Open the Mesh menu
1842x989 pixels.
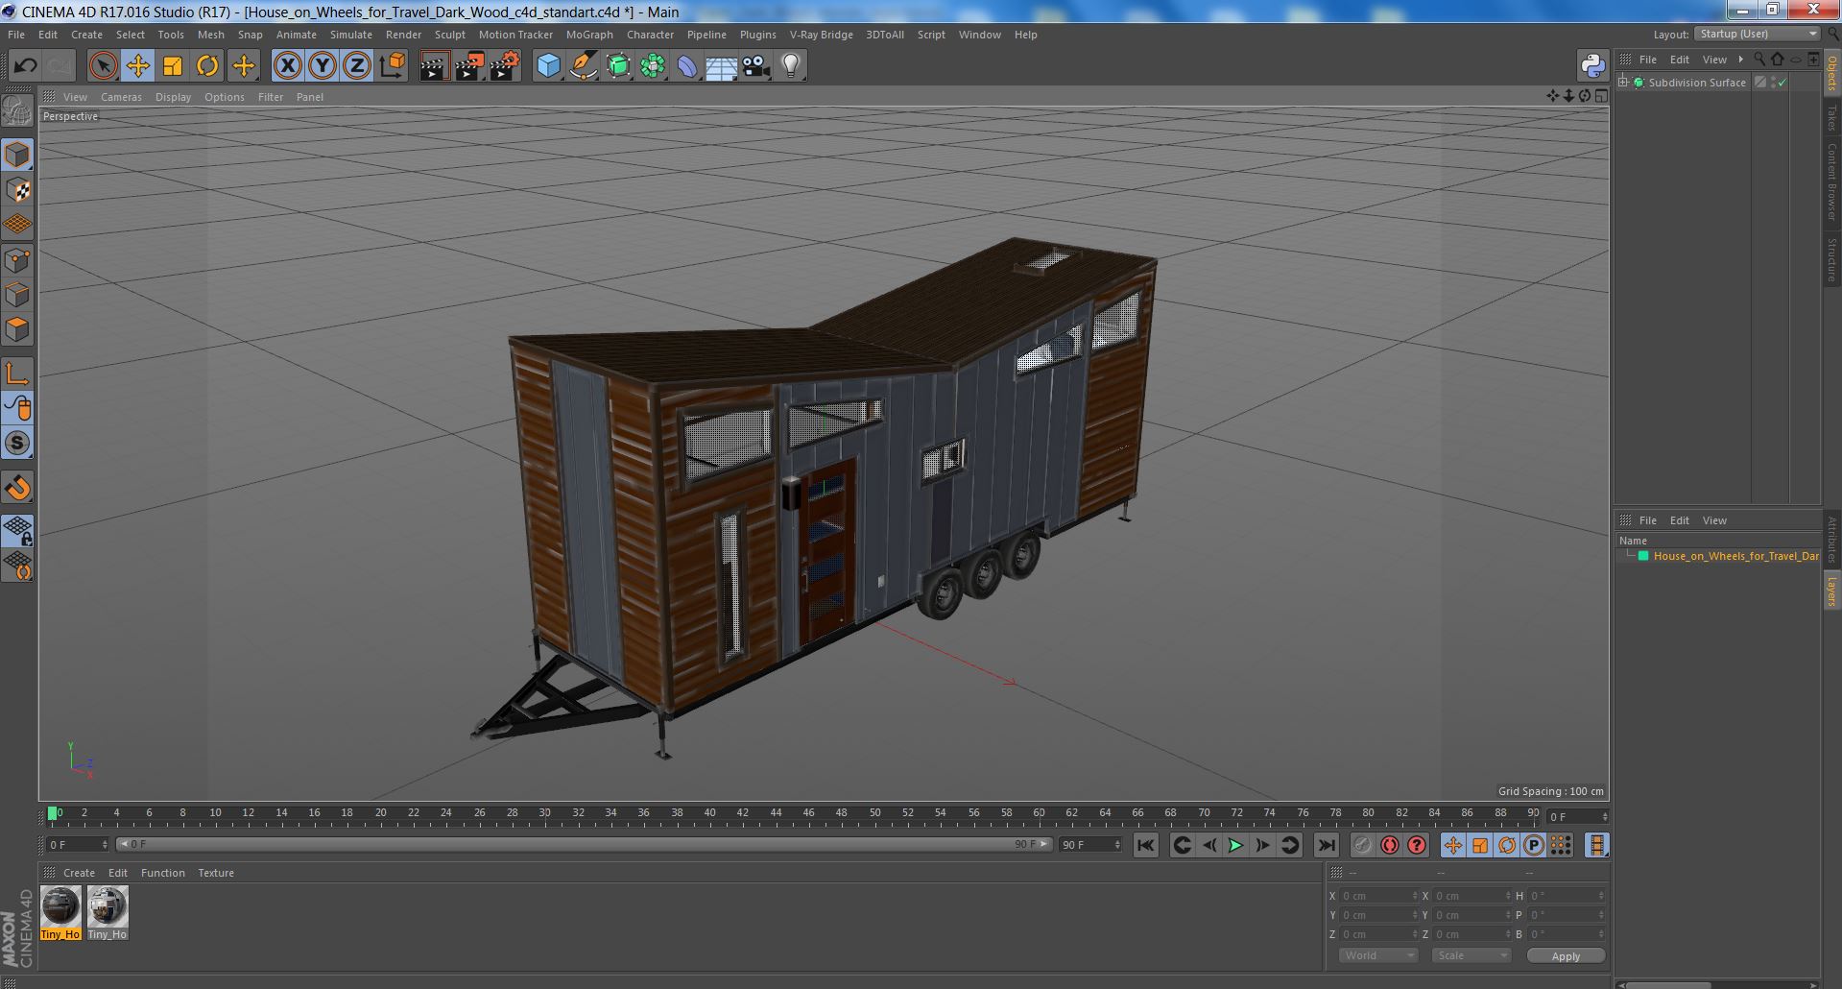point(210,35)
